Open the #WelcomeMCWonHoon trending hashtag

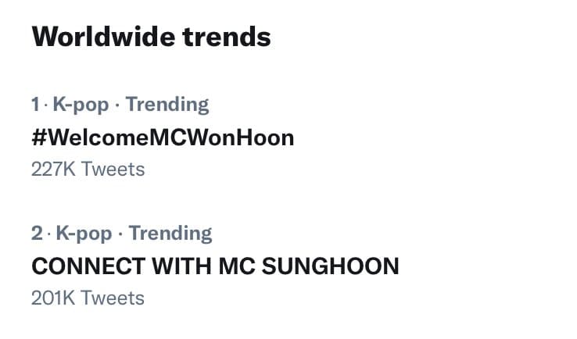coord(163,138)
